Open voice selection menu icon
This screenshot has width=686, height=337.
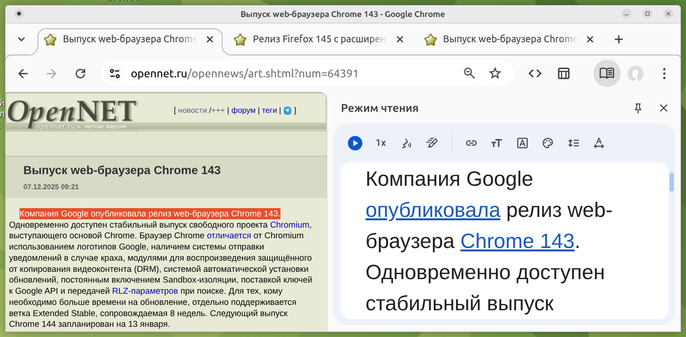coord(406,143)
